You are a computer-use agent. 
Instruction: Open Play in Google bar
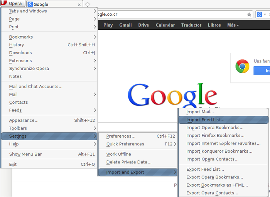click(108, 25)
